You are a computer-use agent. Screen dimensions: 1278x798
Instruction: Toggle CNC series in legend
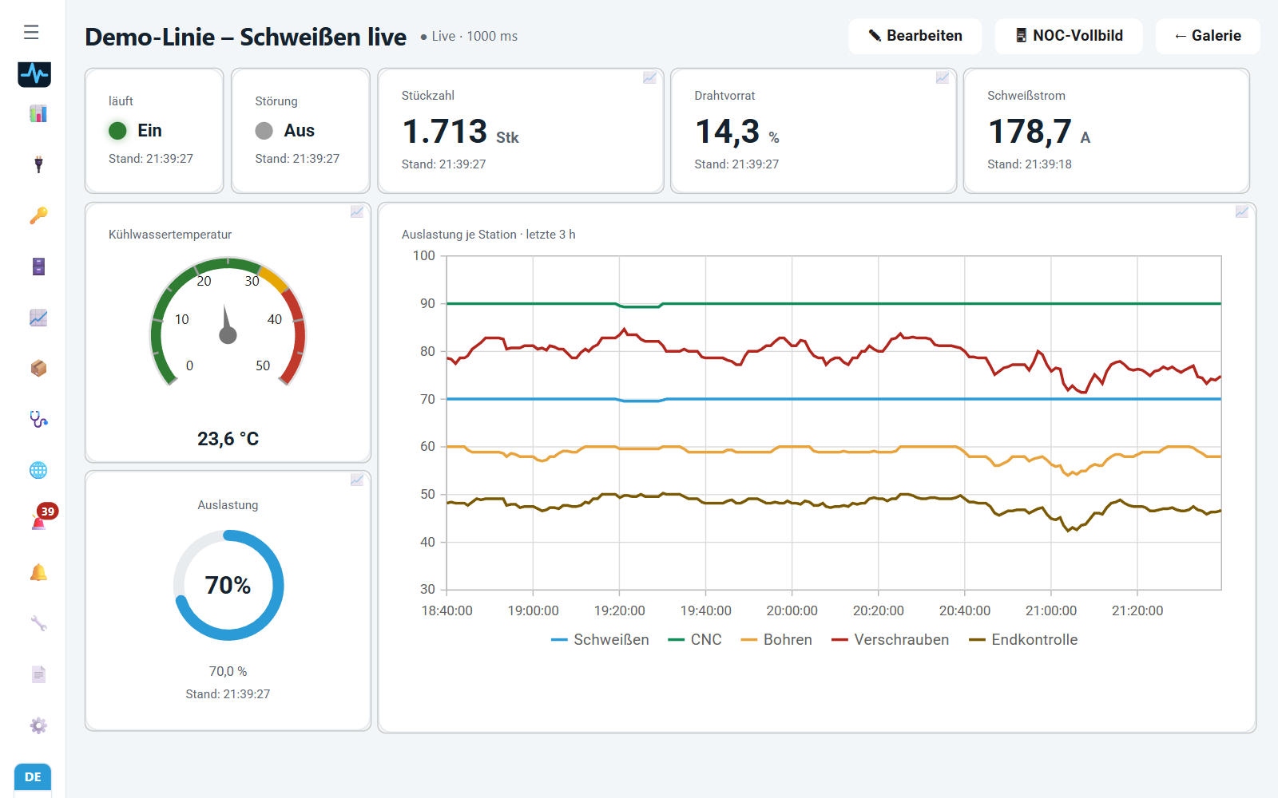point(695,640)
